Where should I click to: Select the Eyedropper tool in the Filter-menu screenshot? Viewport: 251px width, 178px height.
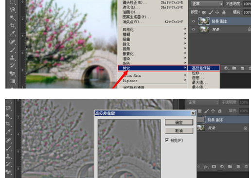(x=12, y=33)
